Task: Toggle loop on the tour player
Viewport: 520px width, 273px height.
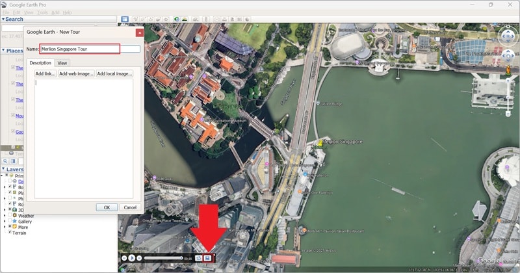Action: click(x=198, y=258)
